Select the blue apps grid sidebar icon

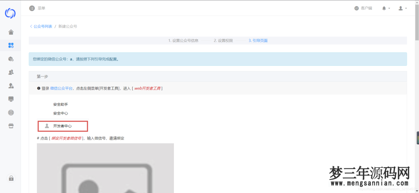pyautogui.click(x=11, y=45)
